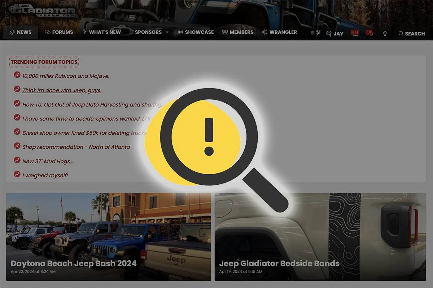Image resolution: width=433 pixels, height=288 pixels.
Task: Open the Showcase section
Action: pos(196,32)
